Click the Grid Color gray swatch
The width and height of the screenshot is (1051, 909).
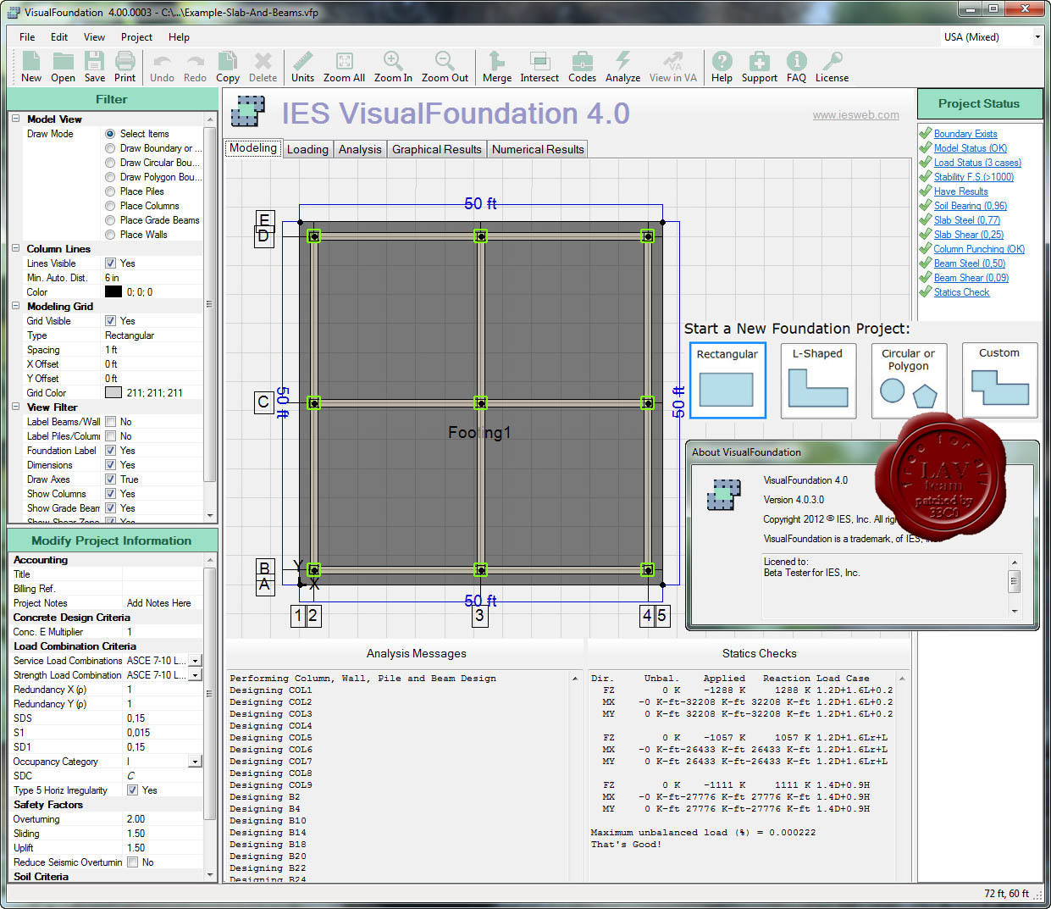(113, 393)
